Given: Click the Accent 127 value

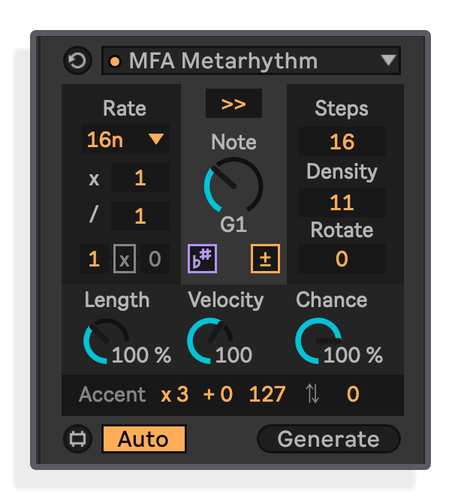Looking at the screenshot, I should coord(267,394).
